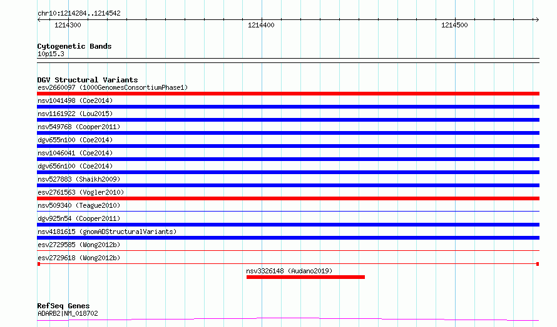Click the blue dgv655n100 variant bar
This screenshot has width=557, height=327.
tap(288, 146)
